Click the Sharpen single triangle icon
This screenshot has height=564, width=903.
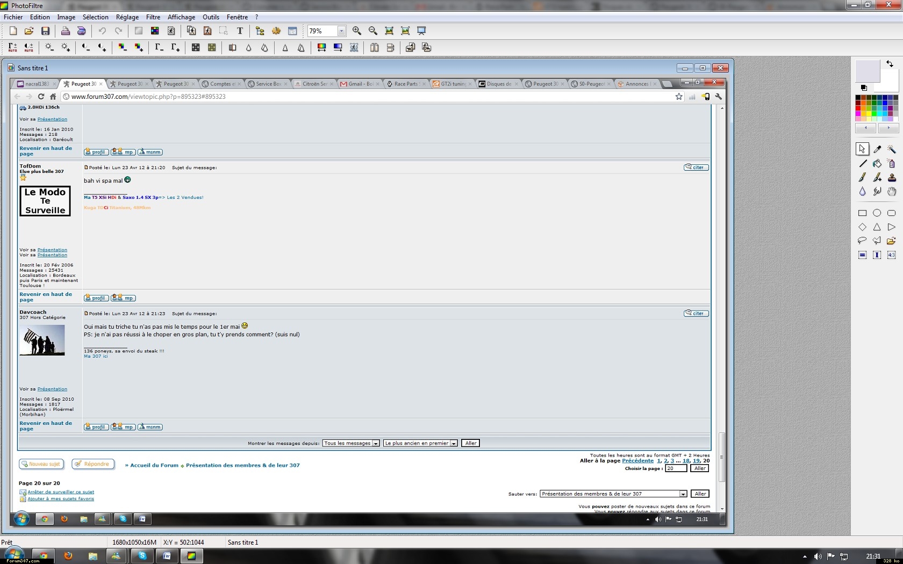click(285, 47)
